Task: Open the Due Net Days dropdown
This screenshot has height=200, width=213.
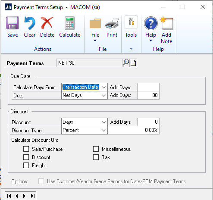Action: click(104, 95)
